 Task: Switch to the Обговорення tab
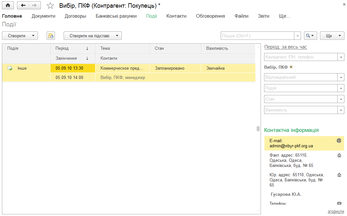pyautogui.click(x=210, y=16)
